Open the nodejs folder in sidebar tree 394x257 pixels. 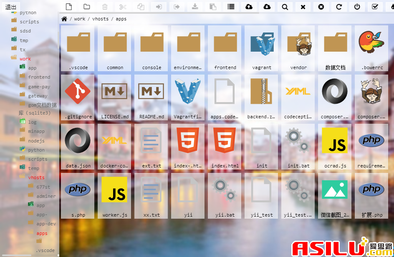[x=36, y=141]
